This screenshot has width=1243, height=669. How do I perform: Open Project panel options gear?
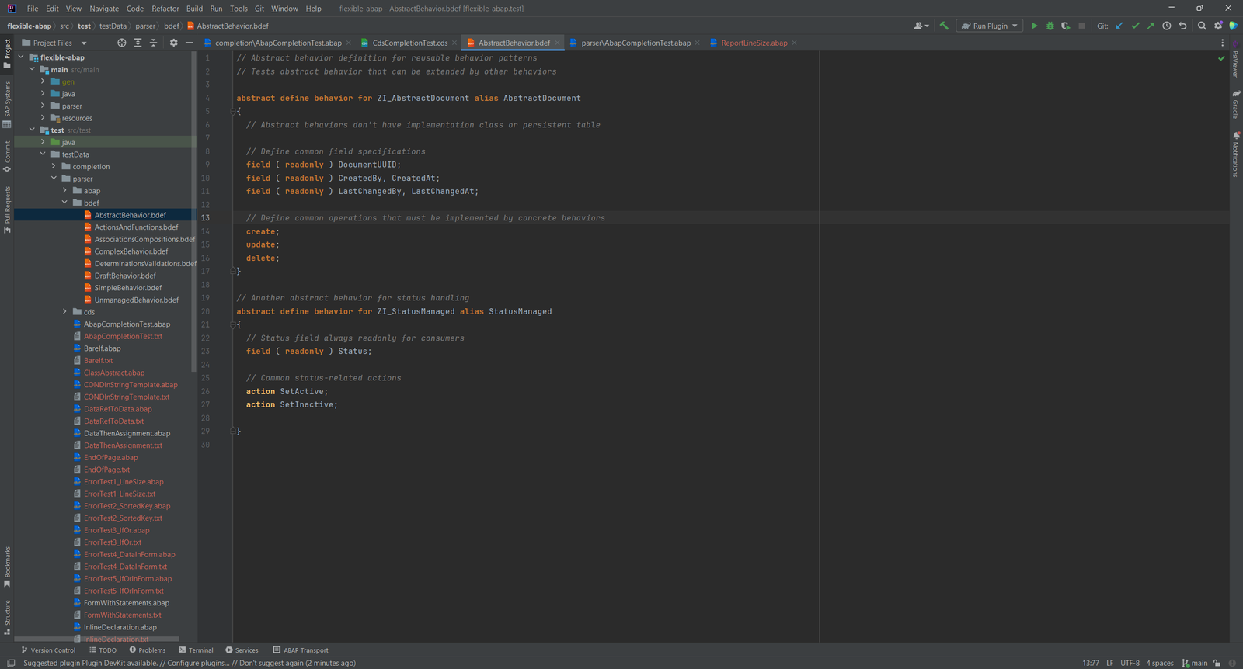coord(173,43)
